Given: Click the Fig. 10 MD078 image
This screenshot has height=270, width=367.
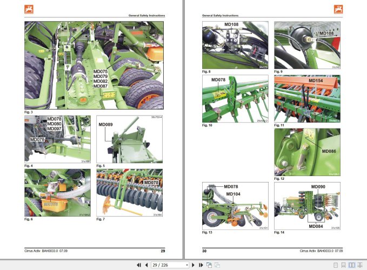Looking at the screenshot, I should (x=235, y=99).
